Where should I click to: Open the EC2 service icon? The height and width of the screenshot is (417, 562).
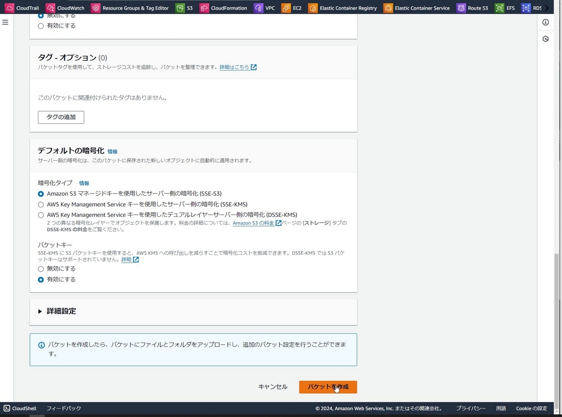pos(291,7)
